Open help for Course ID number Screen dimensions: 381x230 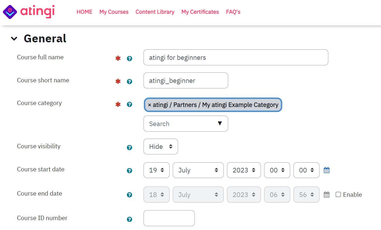129,219
